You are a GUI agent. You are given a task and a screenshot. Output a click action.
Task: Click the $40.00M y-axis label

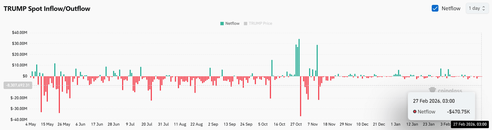coord(19,33)
